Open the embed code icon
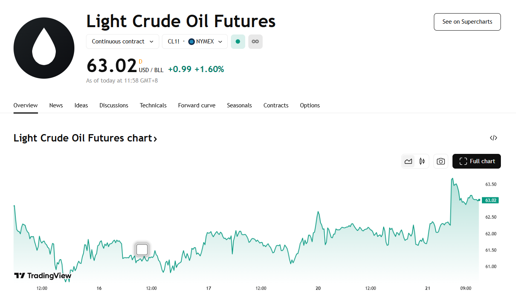The height and width of the screenshot is (300, 516). [x=493, y=138]
